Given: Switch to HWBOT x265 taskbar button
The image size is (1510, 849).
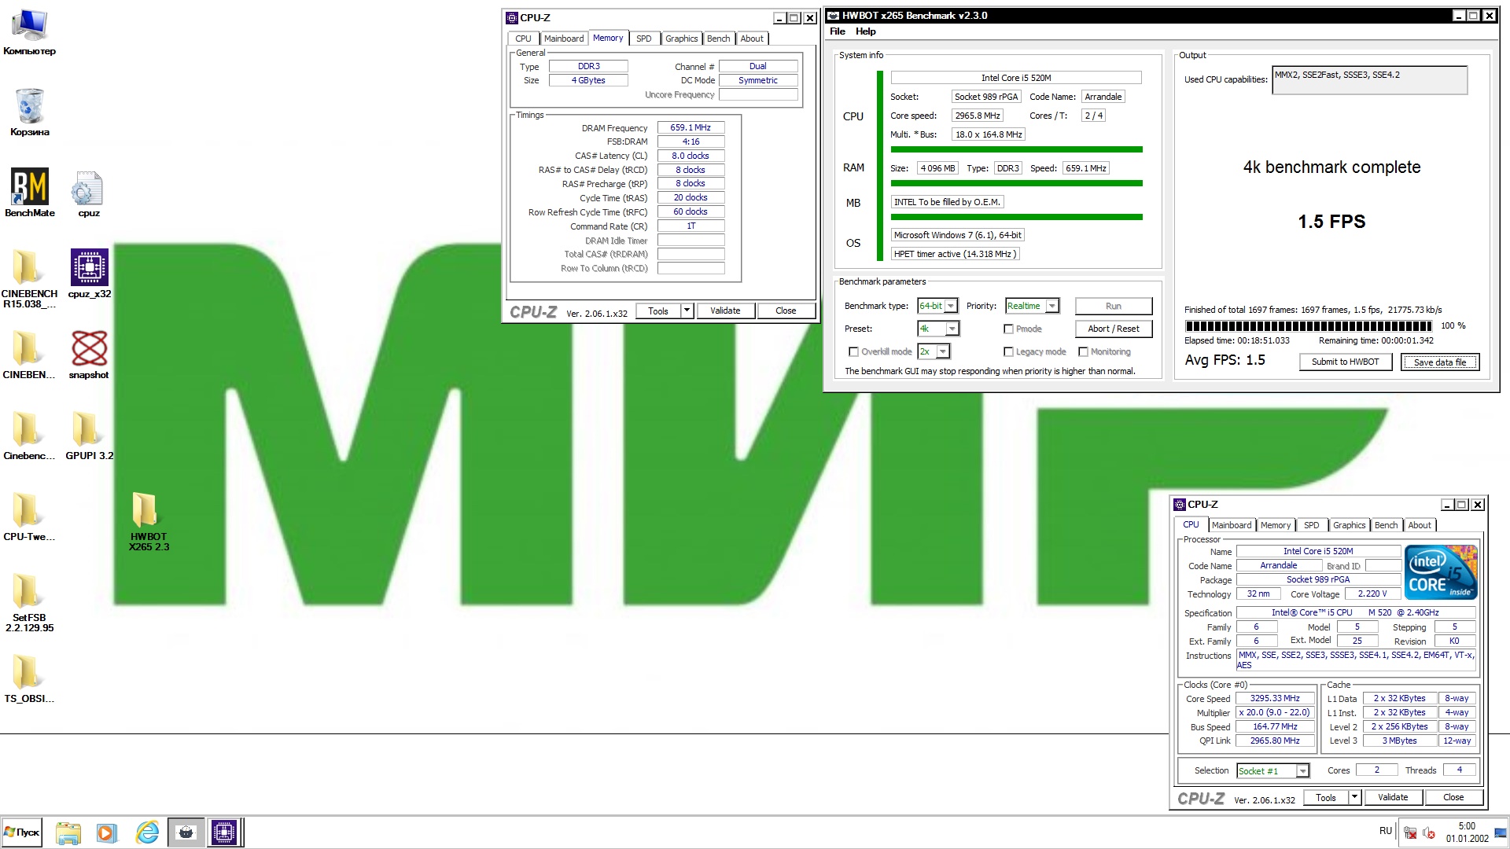Looking at the screenshot, I should point(186,832).
